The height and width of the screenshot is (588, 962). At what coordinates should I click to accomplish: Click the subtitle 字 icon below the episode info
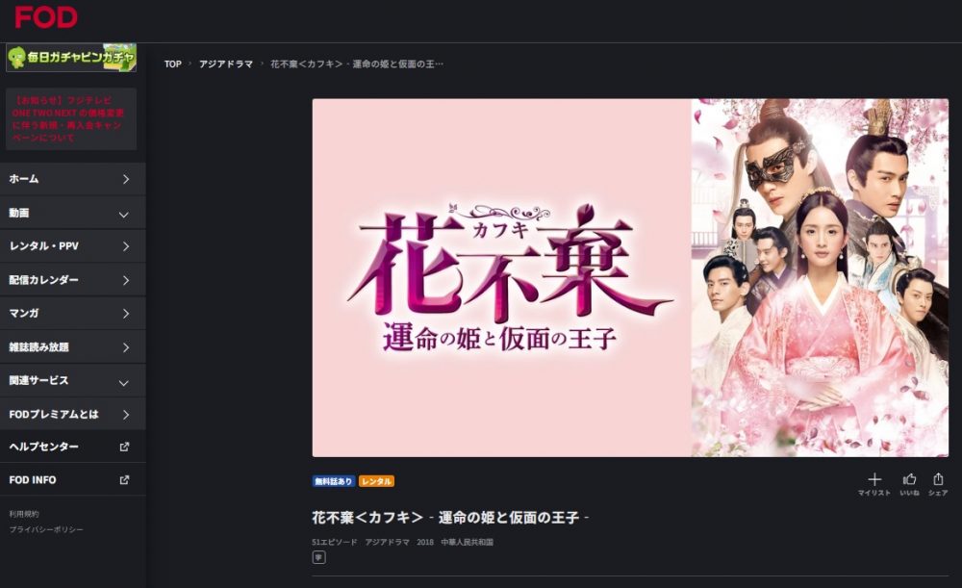(318, 557)
